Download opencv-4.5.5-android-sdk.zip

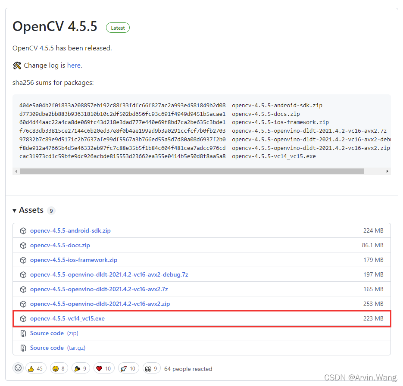pos(70,230)
